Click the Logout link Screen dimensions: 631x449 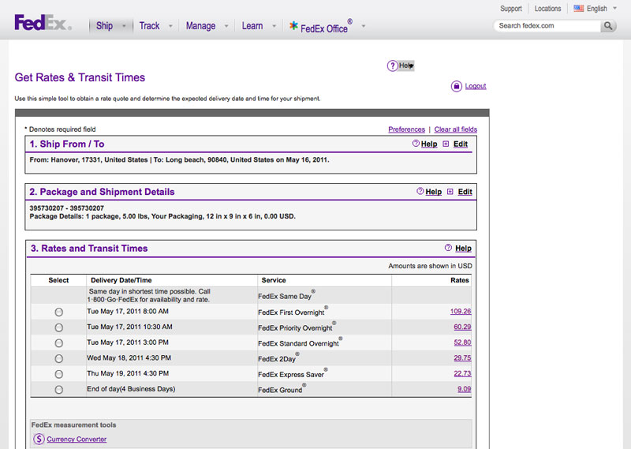(476, 86)
